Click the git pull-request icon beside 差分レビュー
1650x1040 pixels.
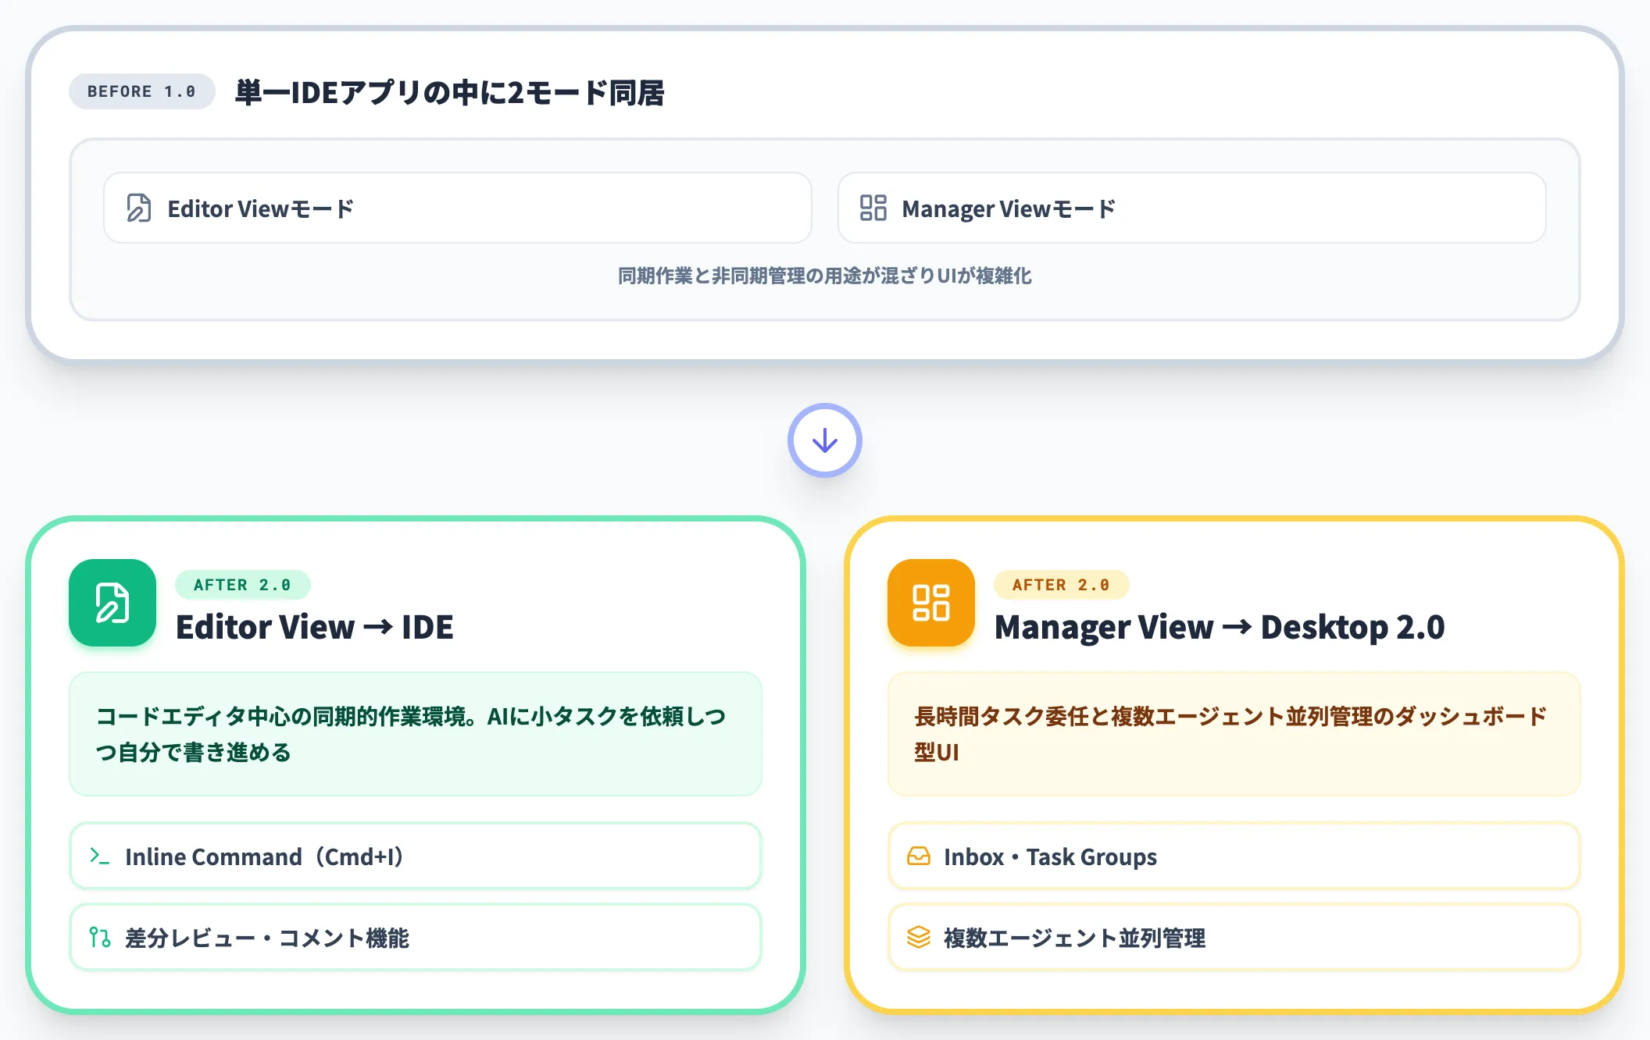(x=99, y=937)
